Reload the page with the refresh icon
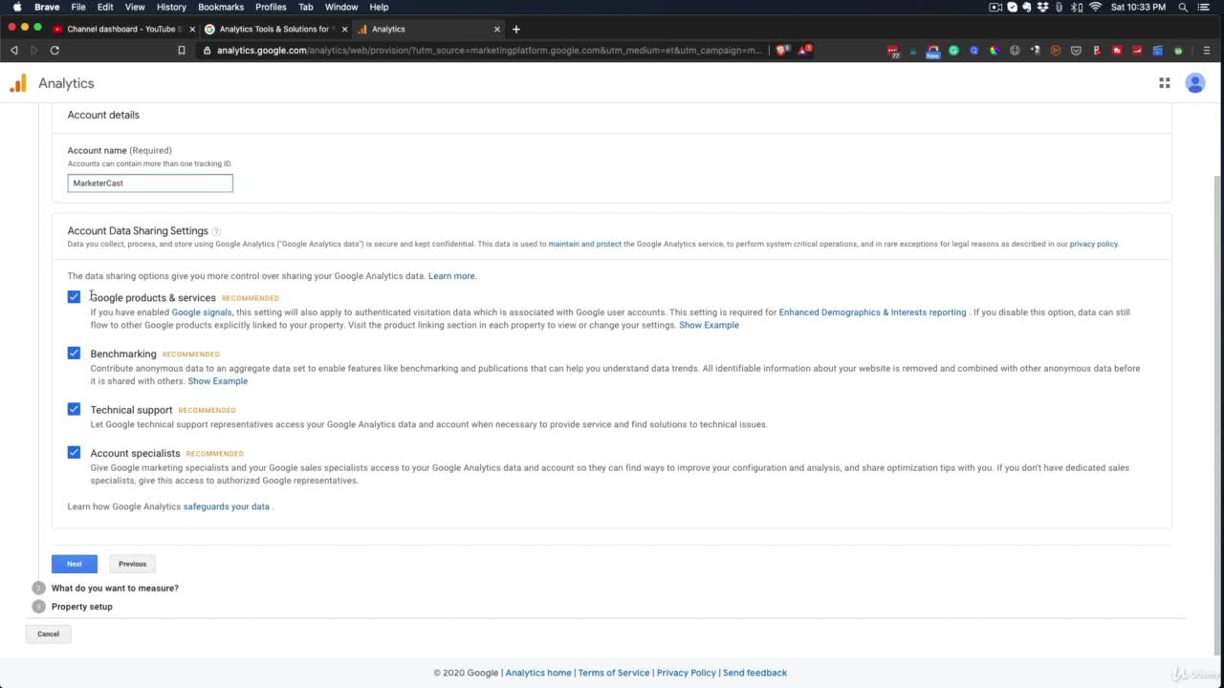1224x688 pixels. point(55,50)
